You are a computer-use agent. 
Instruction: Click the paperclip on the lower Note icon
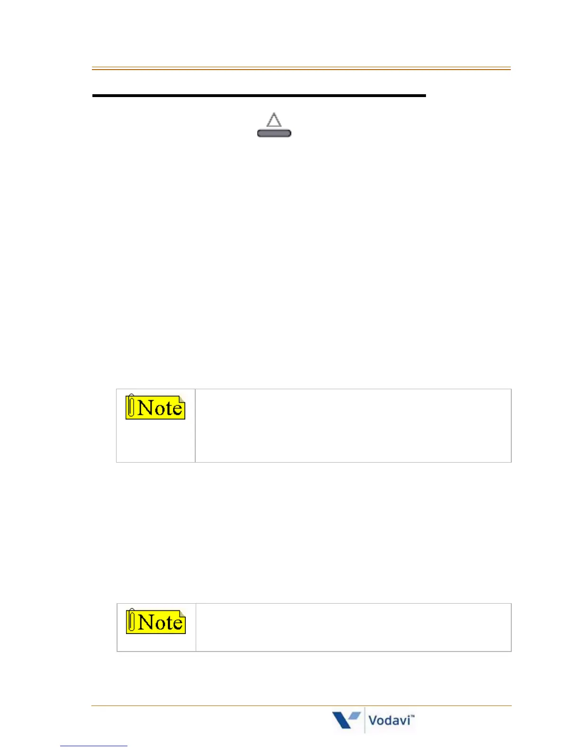coord(132,621)
